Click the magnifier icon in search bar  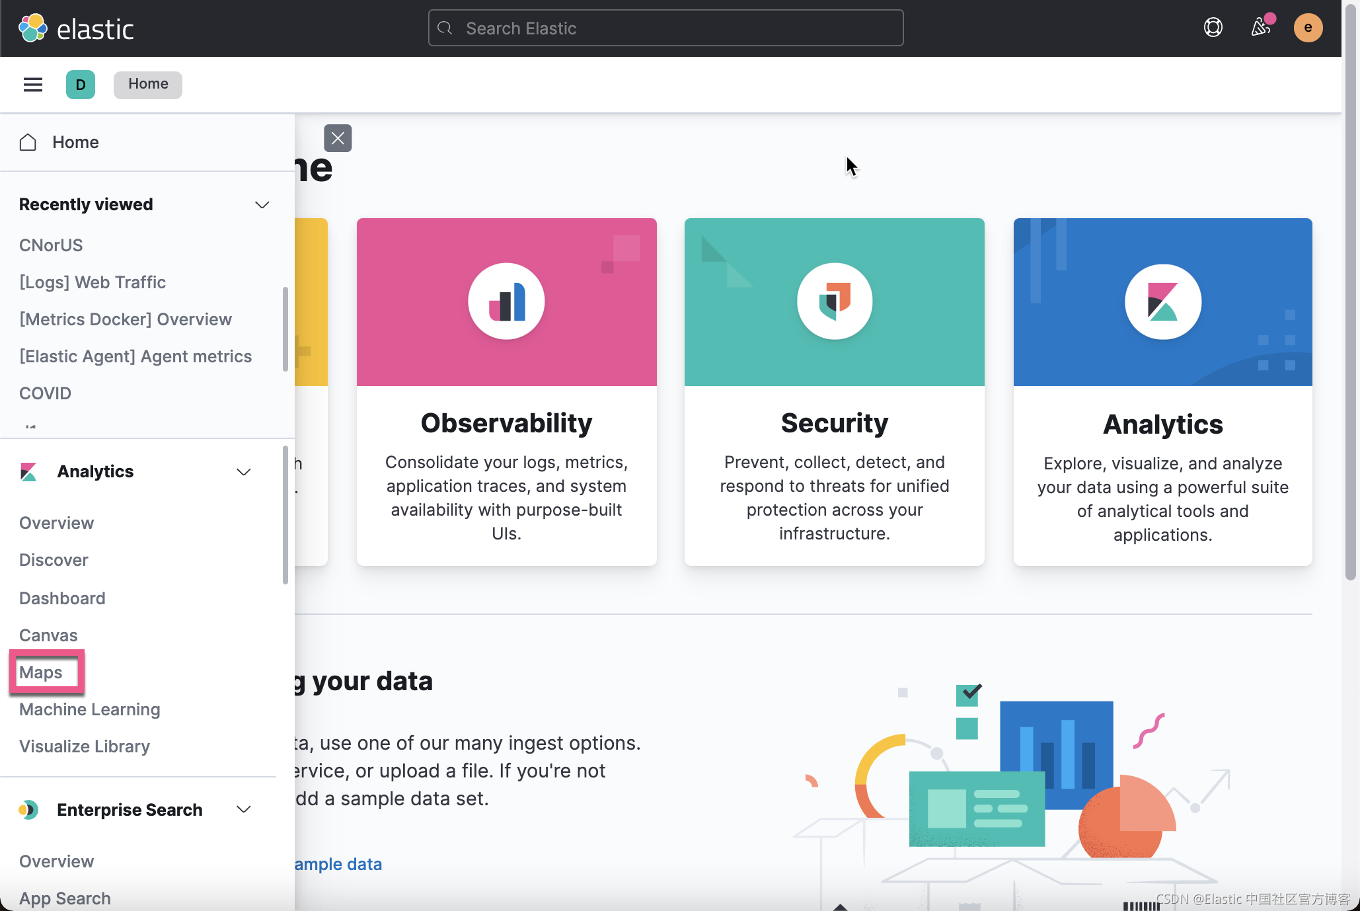point(445,28)
